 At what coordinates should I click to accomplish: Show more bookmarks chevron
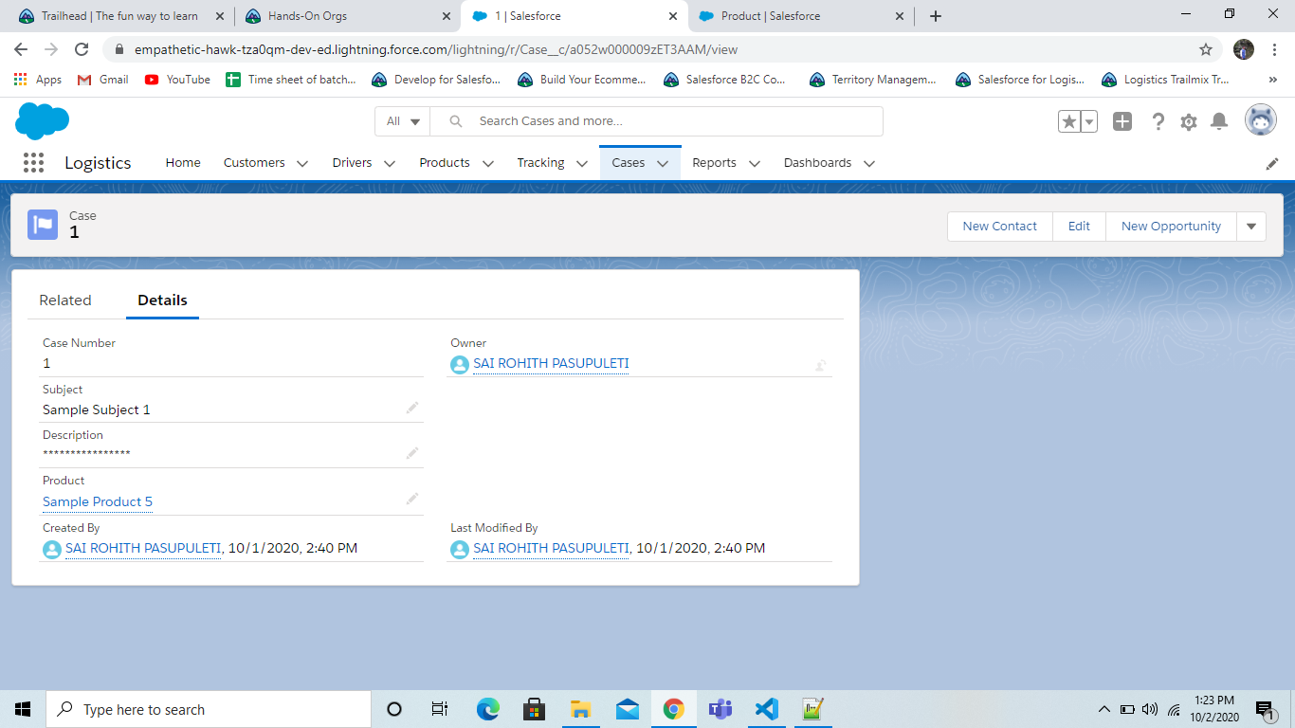(1273, 80)
